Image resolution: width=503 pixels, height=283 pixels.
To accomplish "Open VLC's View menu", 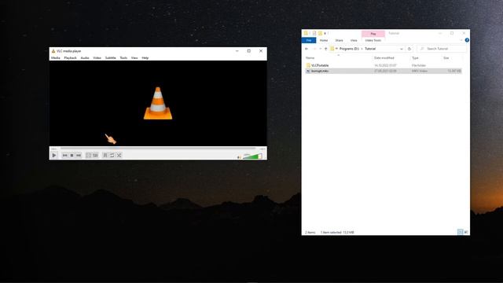I will coord(134,57).
